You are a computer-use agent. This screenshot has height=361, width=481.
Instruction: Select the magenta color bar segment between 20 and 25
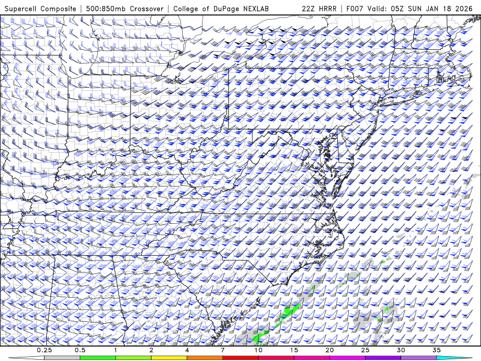click(348, 358)
